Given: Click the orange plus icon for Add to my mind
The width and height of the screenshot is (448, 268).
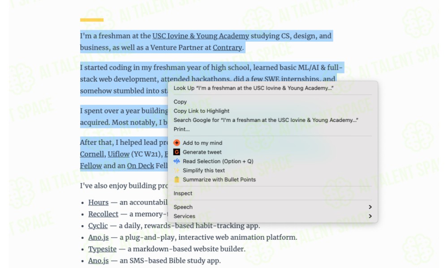Looking at the screenshot, I should (177, 142).
